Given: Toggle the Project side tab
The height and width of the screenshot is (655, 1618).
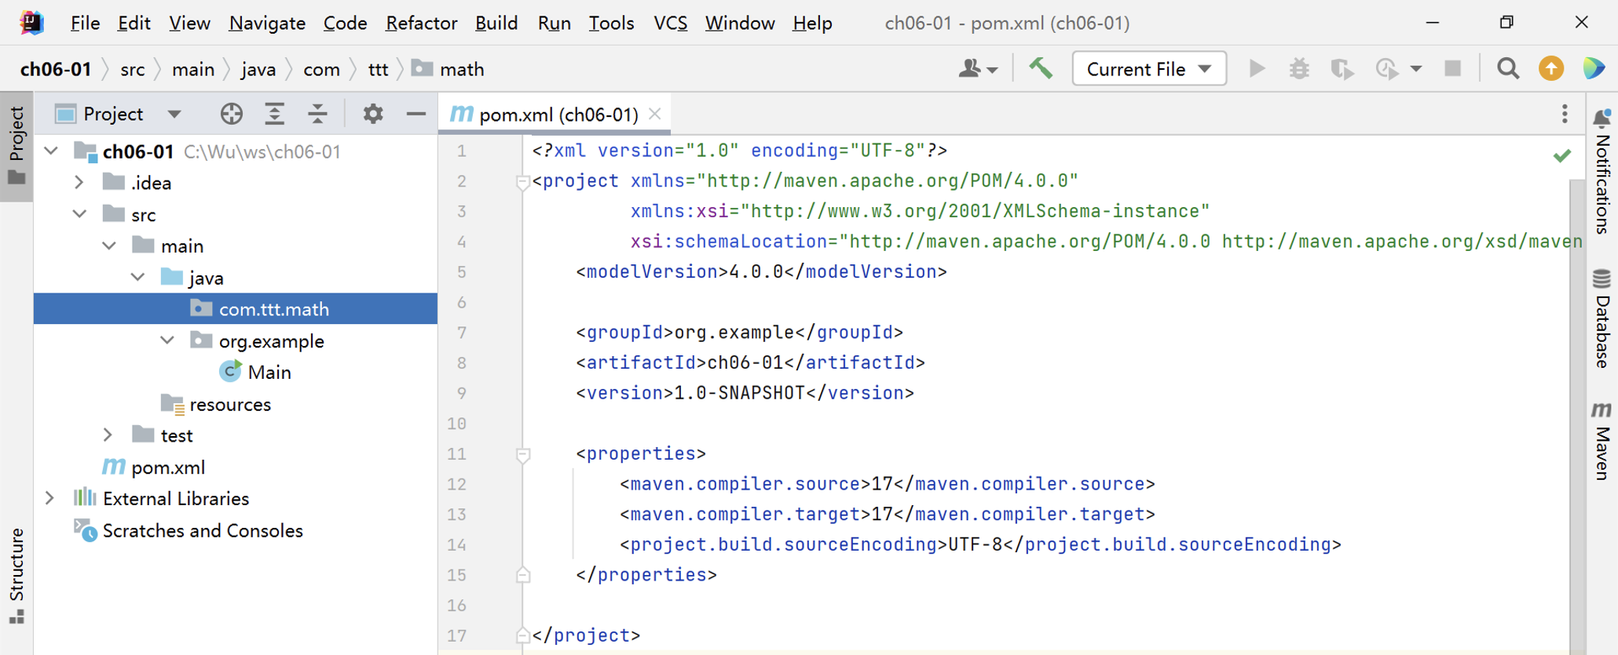Looking at the screenshot, I should click(x=16, y=146).
